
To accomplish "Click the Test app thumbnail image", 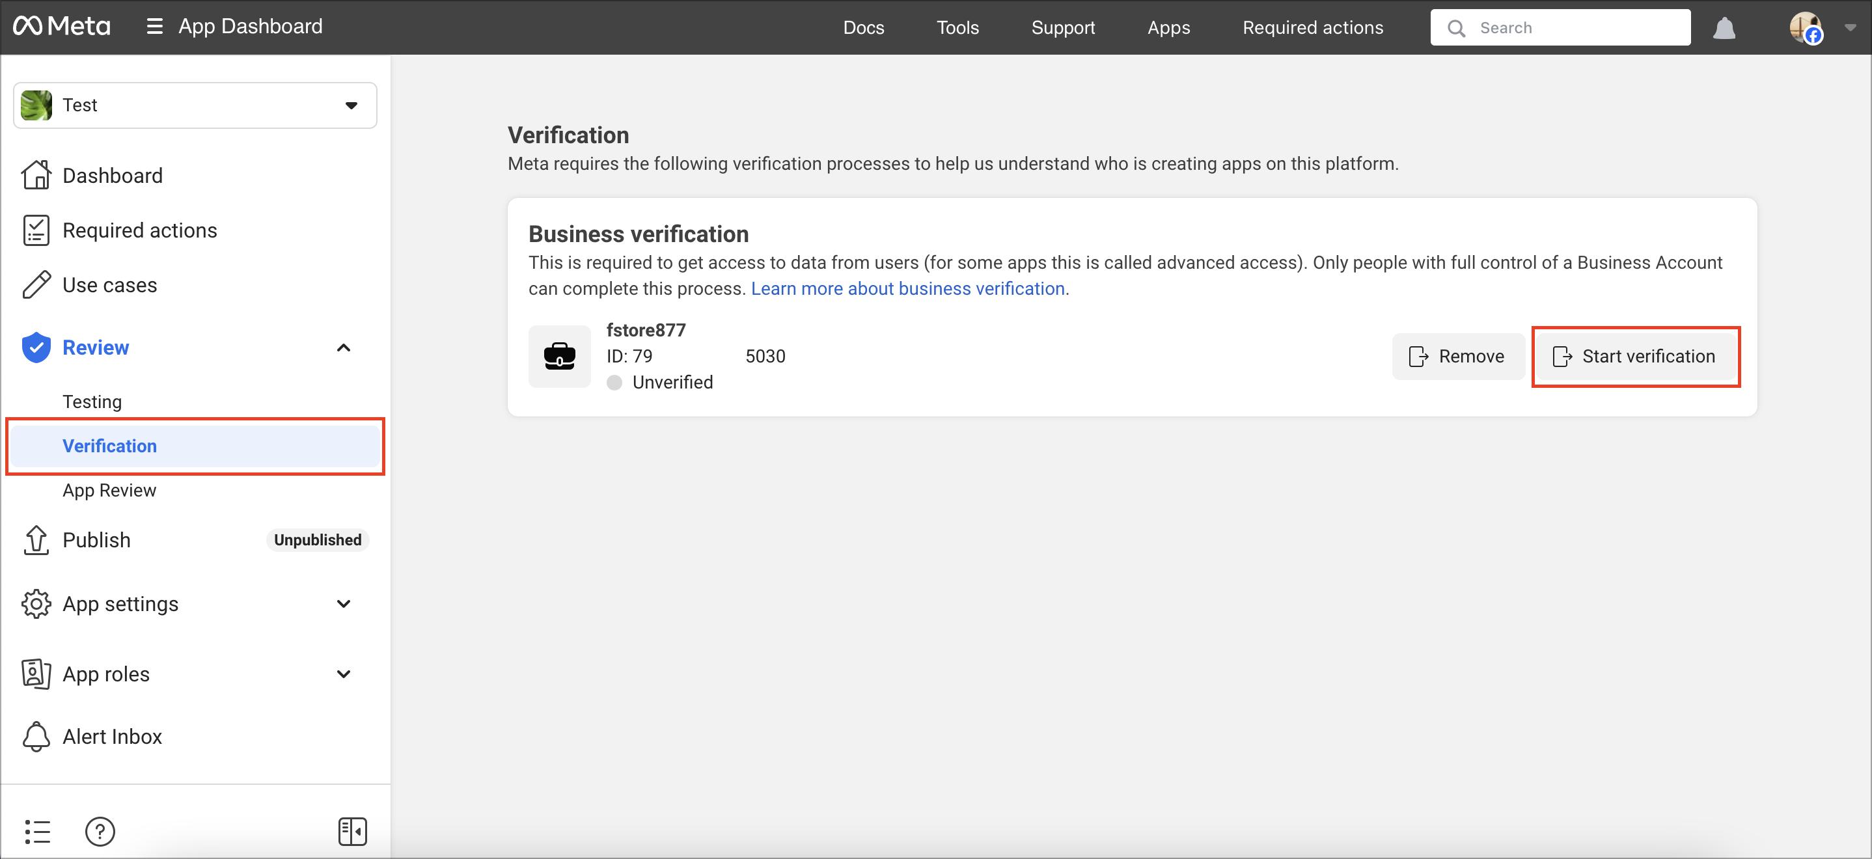I will pos(36,105).
